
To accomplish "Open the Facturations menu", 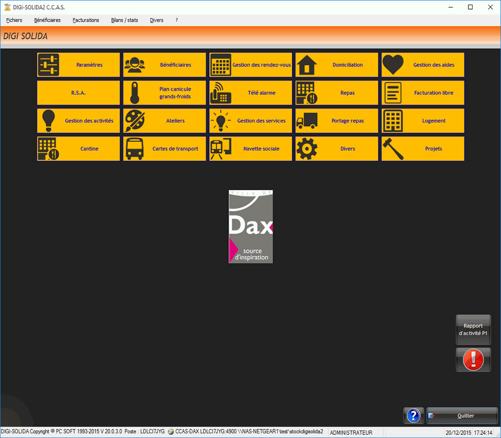I will (86, 20).
